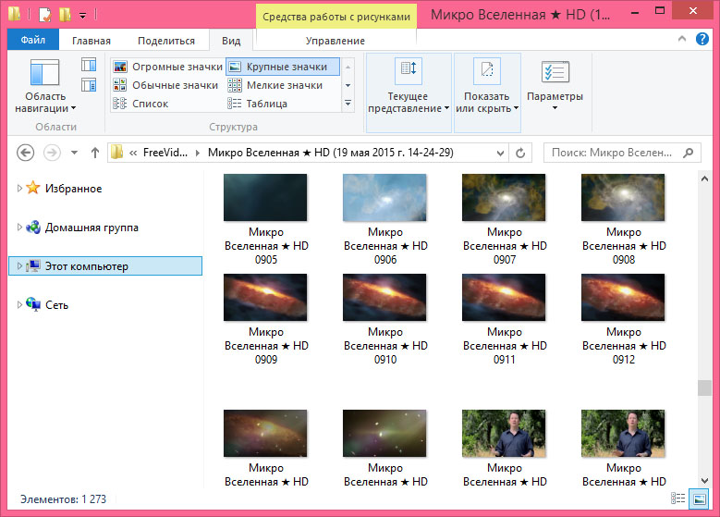Click the Back navigation arrow
Screen dimensions: 720x517
pyautogui.click(x=25, y=153)
